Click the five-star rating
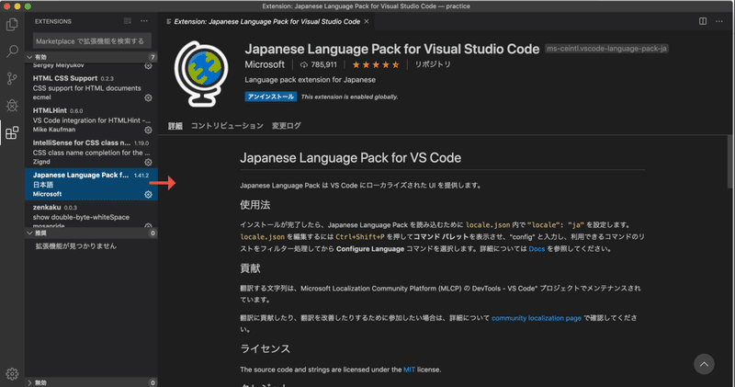Viewport: 735px width, 387px height. (x=376, y=64)
